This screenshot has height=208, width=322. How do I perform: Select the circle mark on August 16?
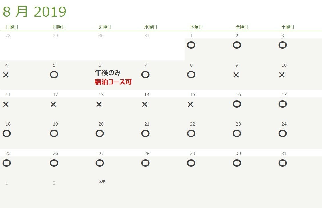tap(237, 104)
